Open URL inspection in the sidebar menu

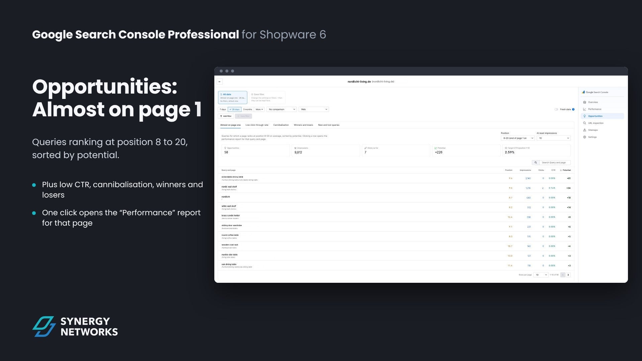pos(602,123)
